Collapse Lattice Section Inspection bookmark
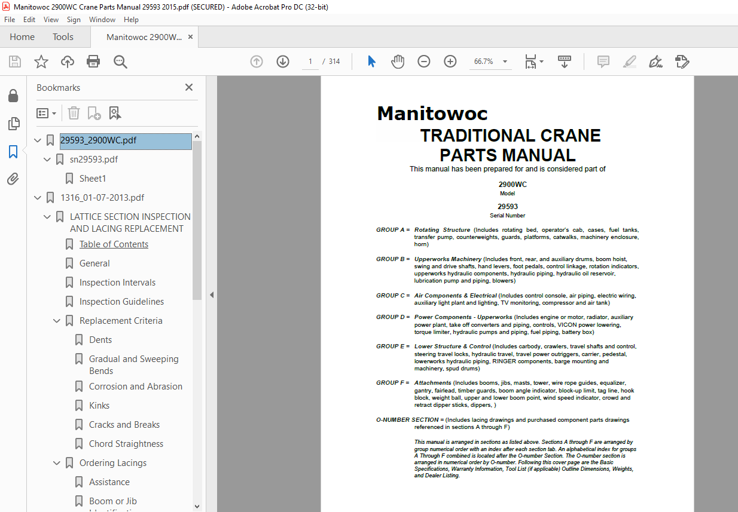The height and width of the screenshot is (512, 738). pos(48,217)
